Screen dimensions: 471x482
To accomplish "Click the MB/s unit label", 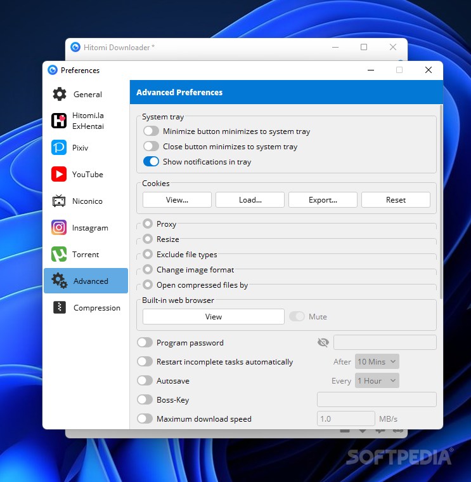I will tap(388, 419).
